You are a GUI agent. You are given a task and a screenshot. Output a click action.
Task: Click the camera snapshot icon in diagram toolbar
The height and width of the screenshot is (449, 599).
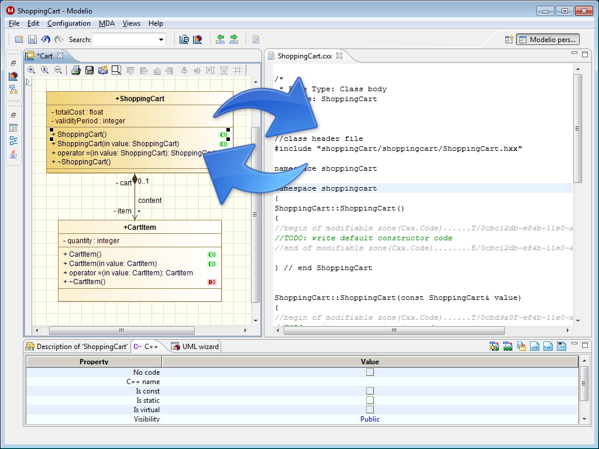103,70
